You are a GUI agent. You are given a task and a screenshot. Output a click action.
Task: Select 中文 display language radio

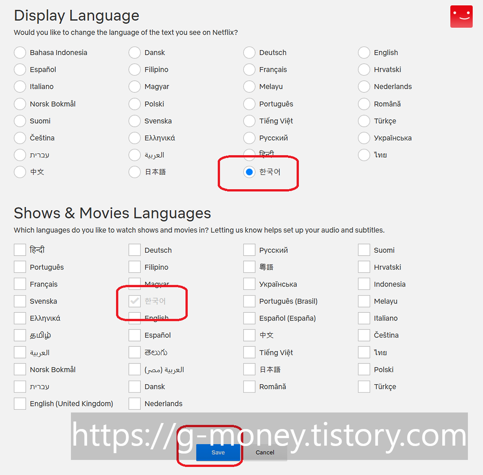20,172
